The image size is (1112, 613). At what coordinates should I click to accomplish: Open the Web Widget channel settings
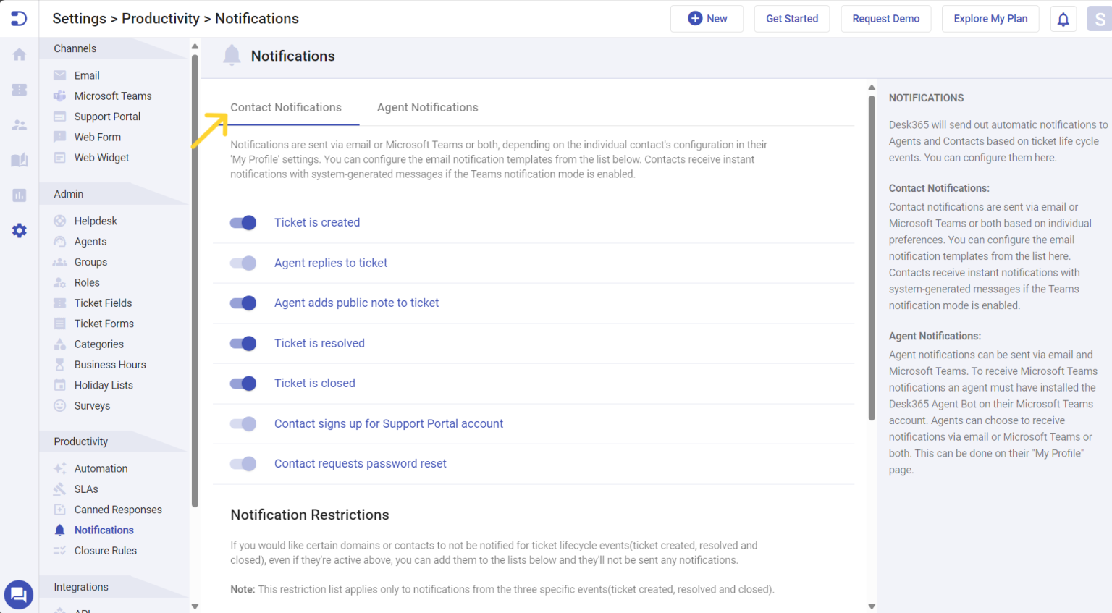click(102, 157)
